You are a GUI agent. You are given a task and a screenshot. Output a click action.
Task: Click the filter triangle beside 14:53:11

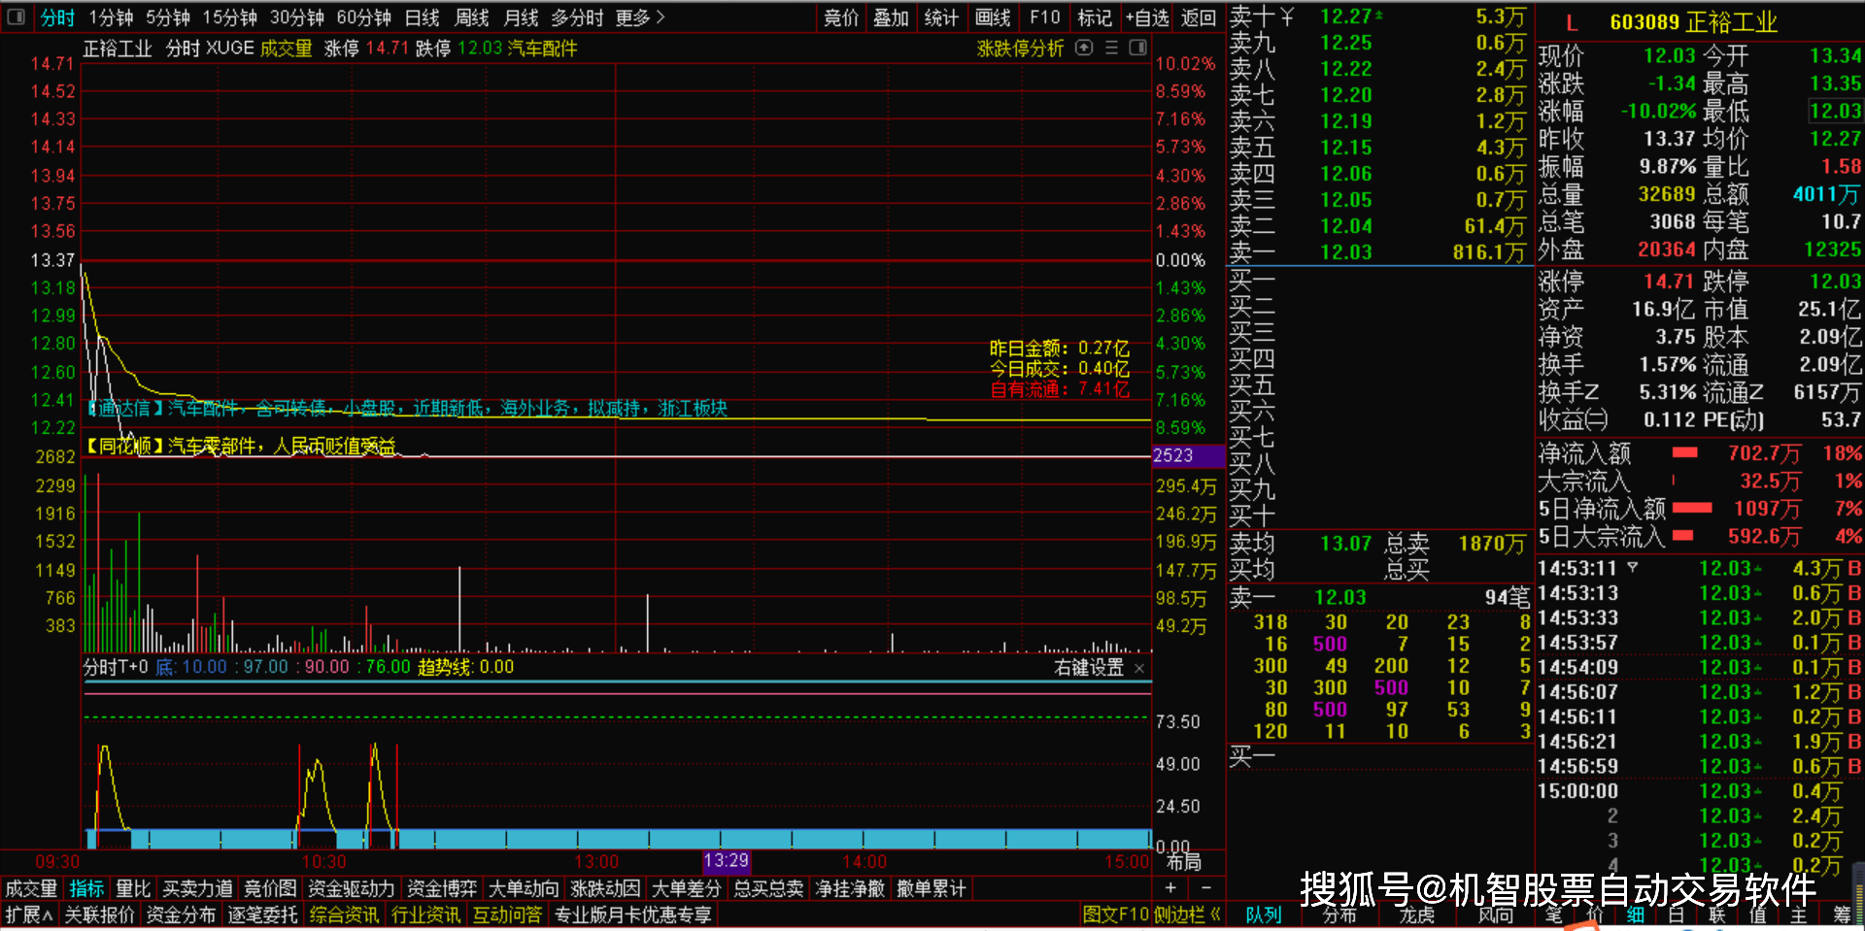coord(1632,567)
